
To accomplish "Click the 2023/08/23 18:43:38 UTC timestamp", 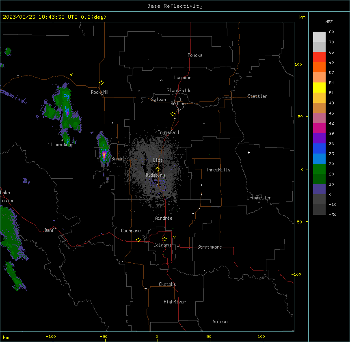I will click(x=54, y=17).
